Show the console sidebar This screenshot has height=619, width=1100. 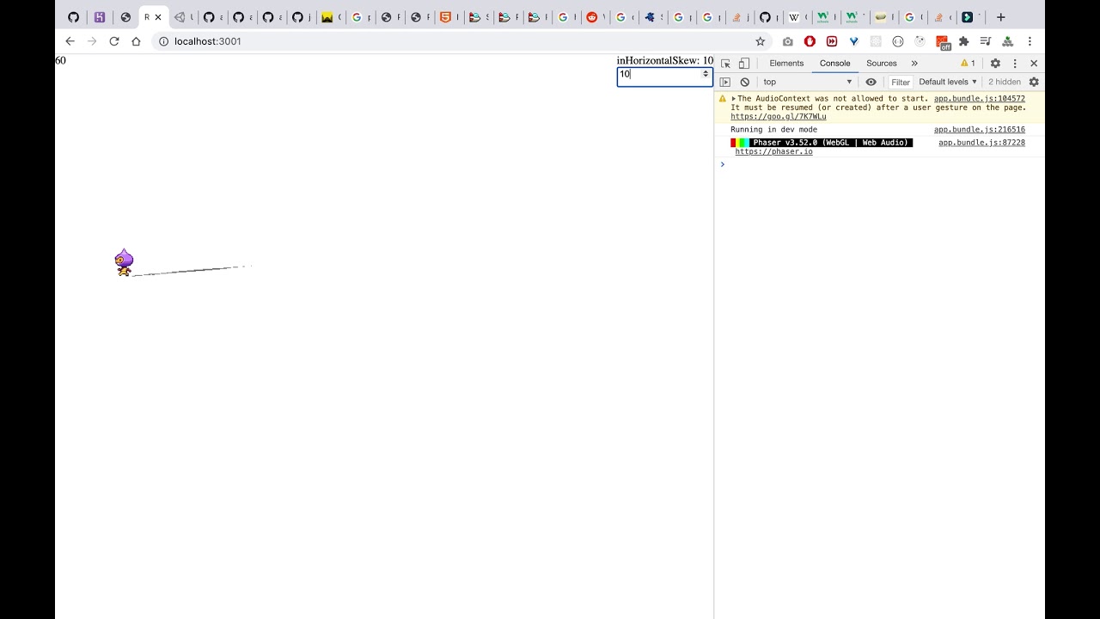(x=725, y=83)
